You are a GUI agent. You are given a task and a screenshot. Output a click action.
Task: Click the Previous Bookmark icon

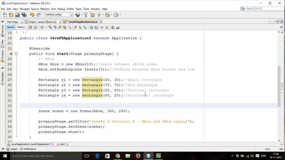point(75,28)
